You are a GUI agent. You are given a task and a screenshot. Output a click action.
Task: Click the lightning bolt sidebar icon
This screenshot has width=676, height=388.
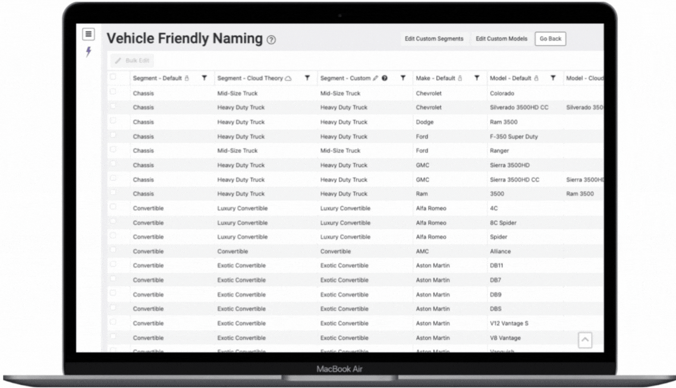click(89, 52)
